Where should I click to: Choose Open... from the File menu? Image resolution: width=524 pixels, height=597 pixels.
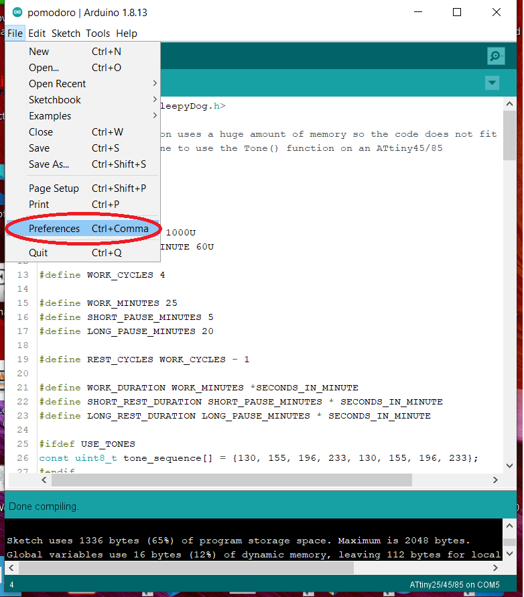(x=82, y=67)
